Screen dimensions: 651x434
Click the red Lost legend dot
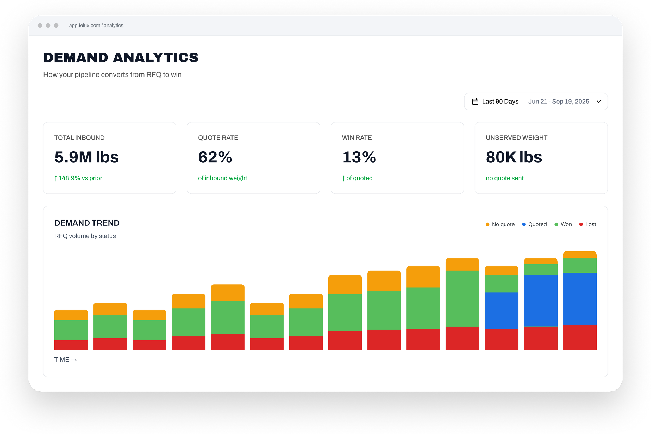coord(581,224)
